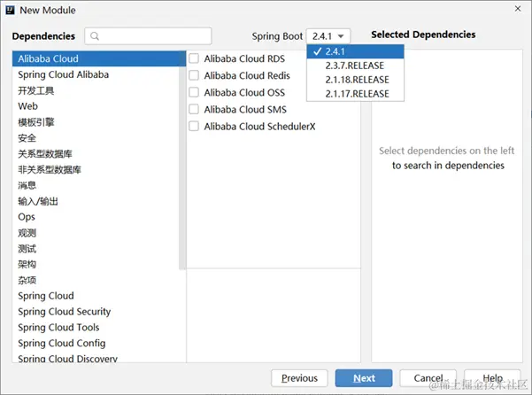532x395 pixels.
Task: Click the category list scrollbar
Action: tap(183, 159)
